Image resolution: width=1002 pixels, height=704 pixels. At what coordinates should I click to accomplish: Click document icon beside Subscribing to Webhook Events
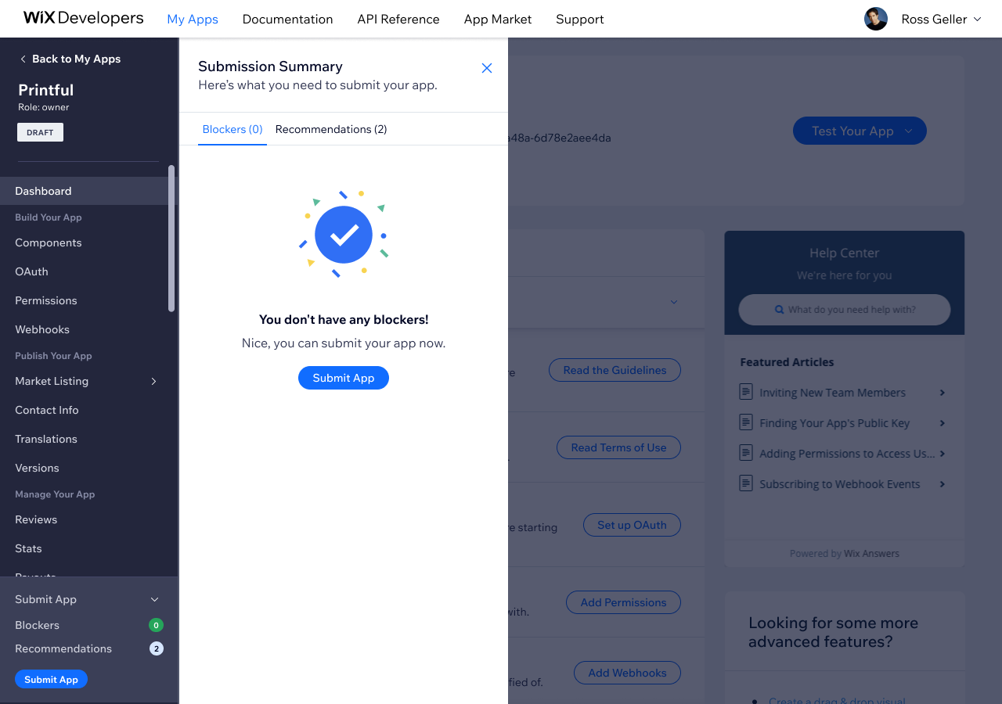[x=746, y=483]
